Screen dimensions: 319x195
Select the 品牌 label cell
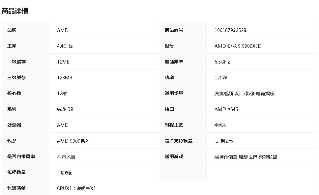[25, 30]
